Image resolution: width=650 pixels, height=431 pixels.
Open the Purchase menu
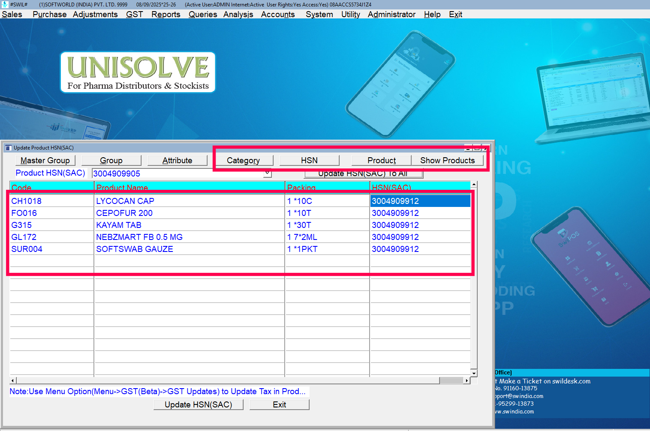[49, 14]
